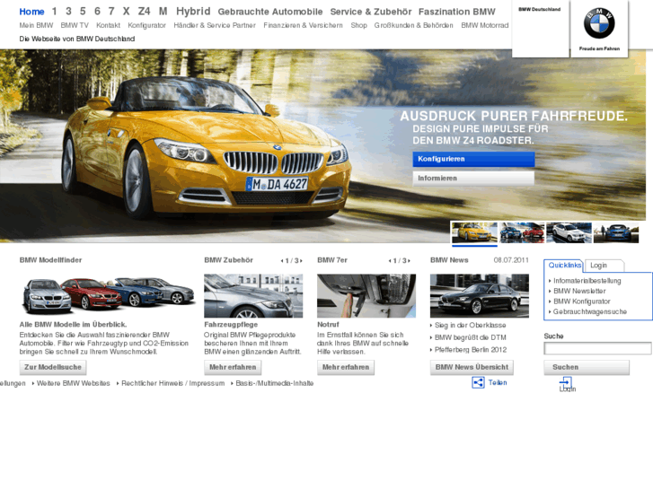Open Weitere BMW Websites footer link
This screenshot has width=653, height=489.
[x=73, y=383]
